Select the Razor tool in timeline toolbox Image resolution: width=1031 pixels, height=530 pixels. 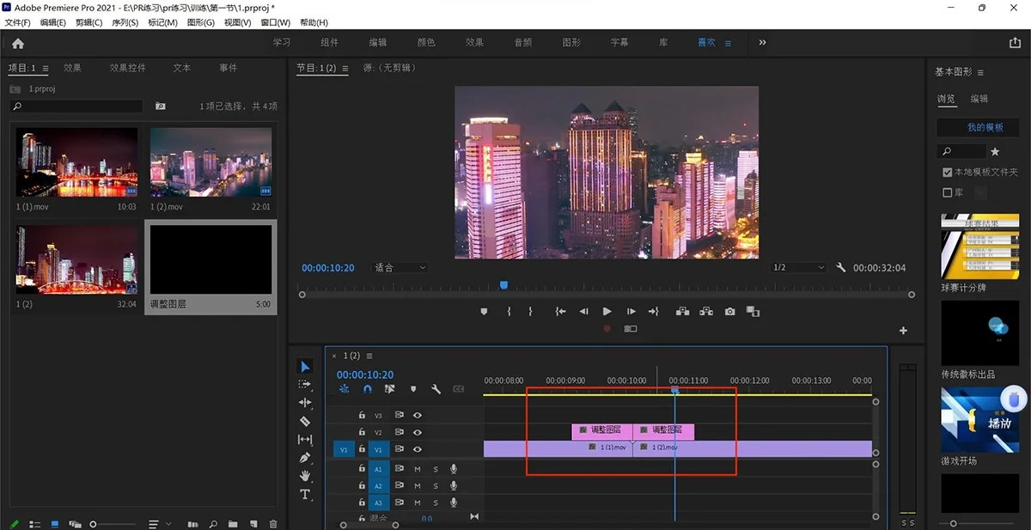pos(305,421)
